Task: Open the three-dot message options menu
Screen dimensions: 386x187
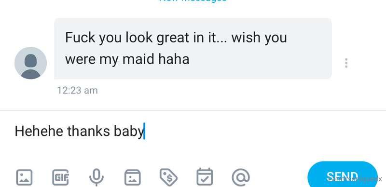Action: [346, 63]
